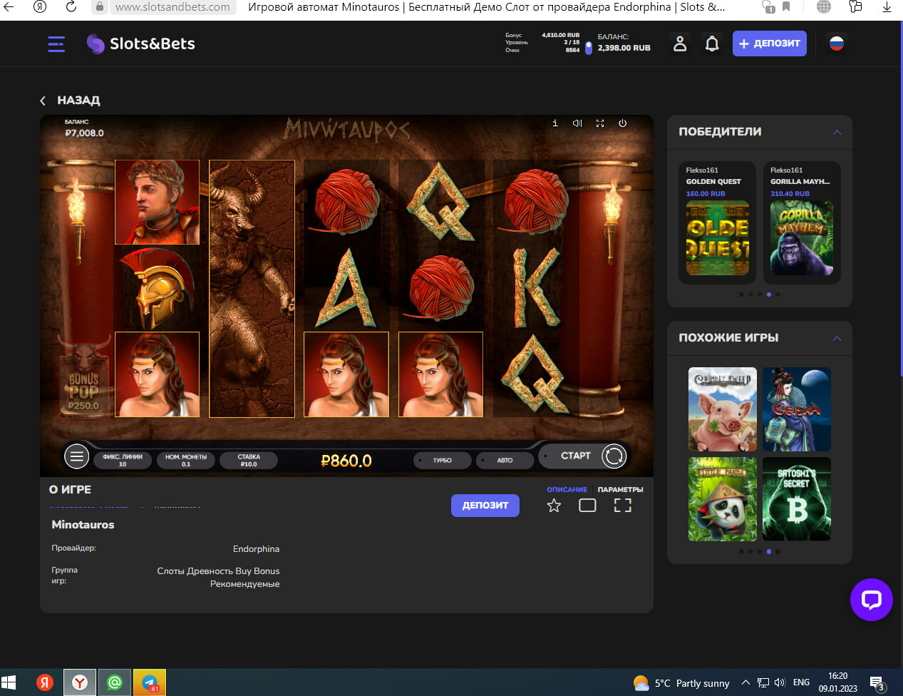Expand the game with the fullscreen brackets icon
903x696 pixels.
click(x=622, y=506)
